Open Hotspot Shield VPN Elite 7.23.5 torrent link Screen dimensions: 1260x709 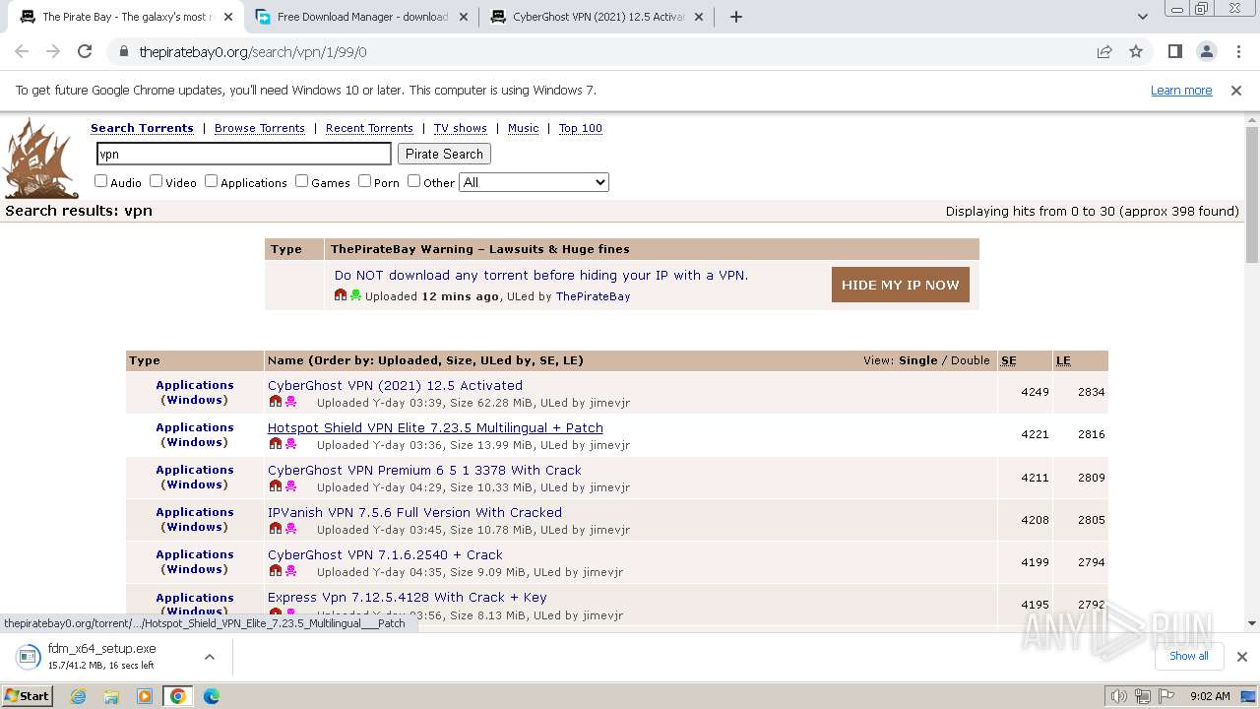tap(435, 427)
